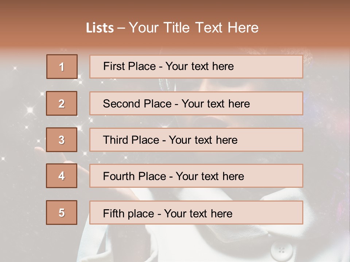Click the word "Title" in the heading
The height and width of the screenshot is (262, 350).
click(176, 28)
